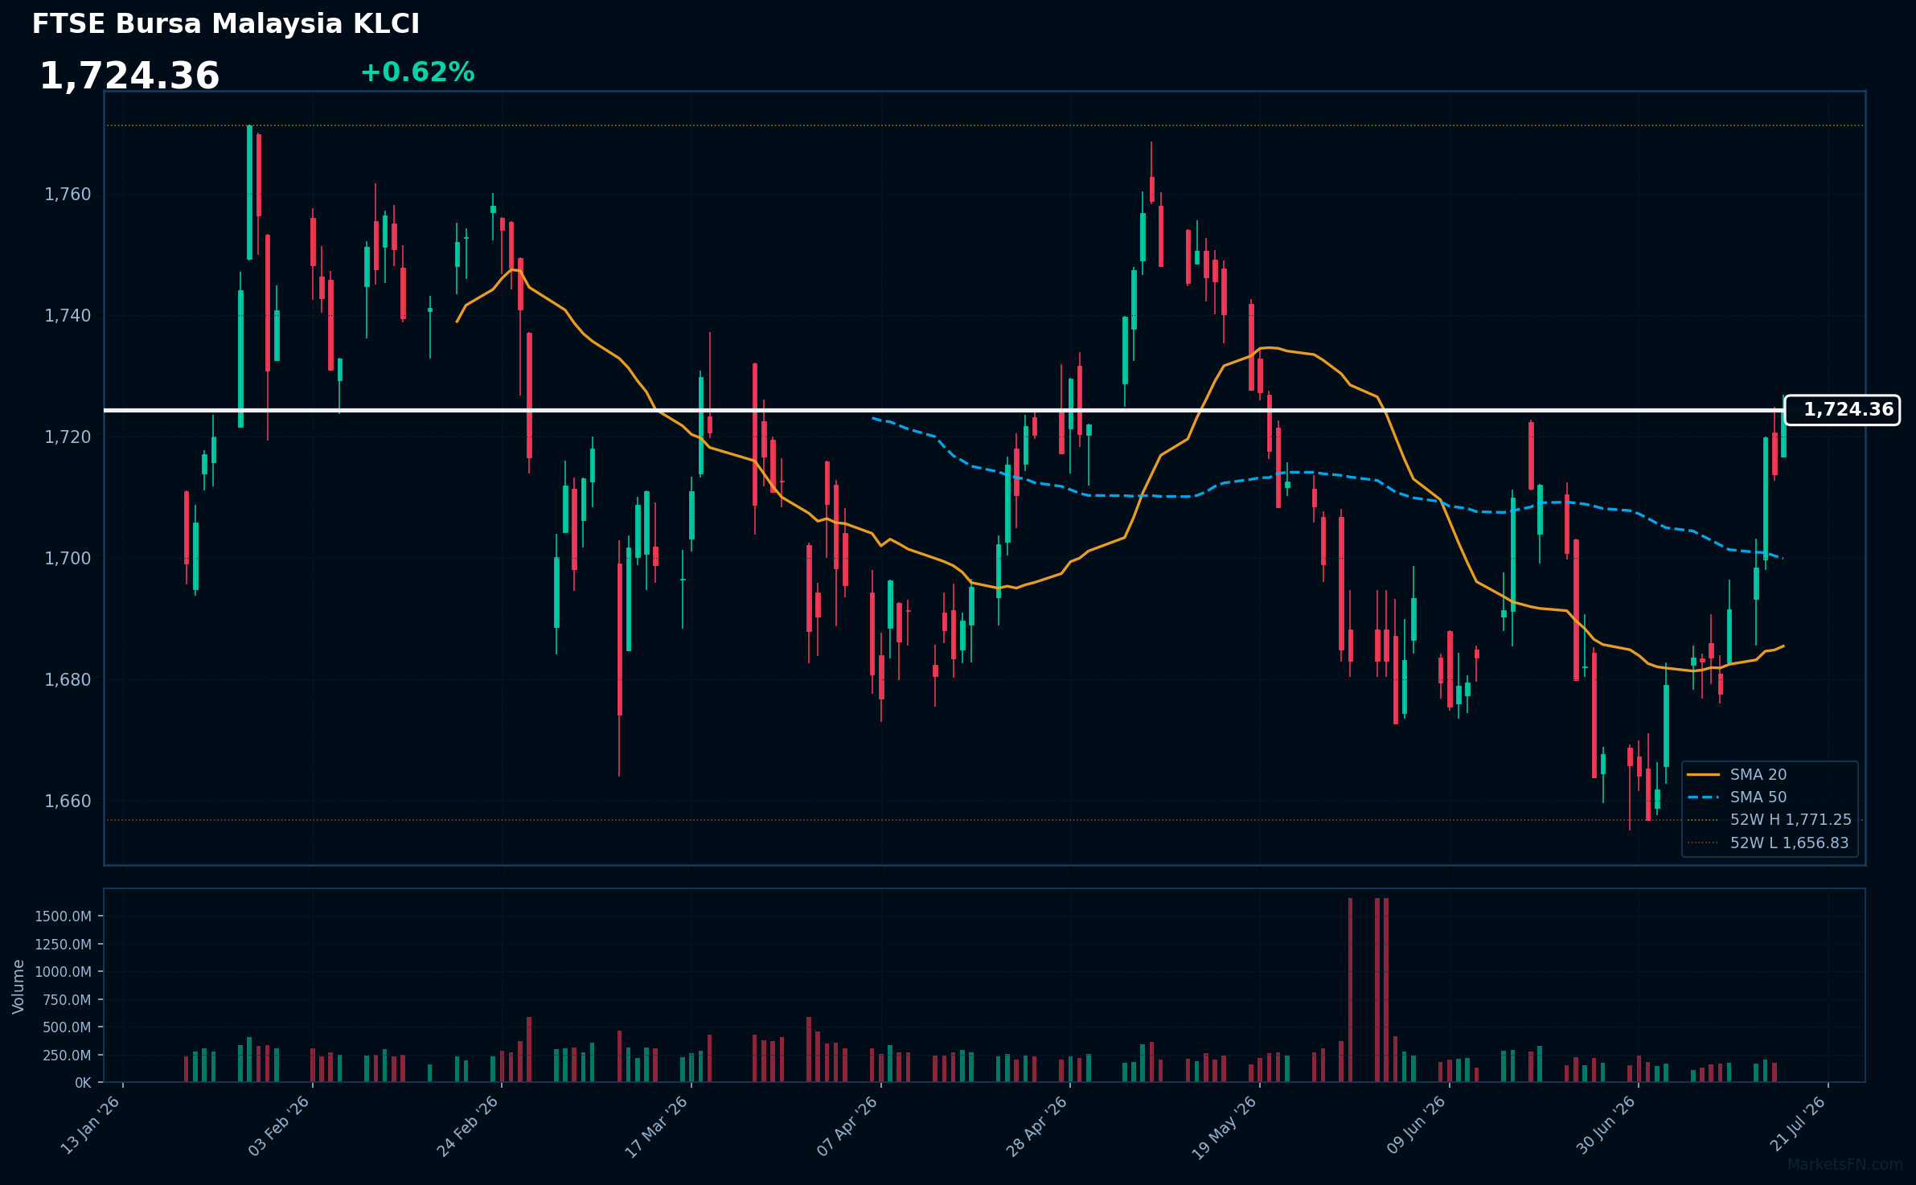
Task: Click the "07 Apr '26" date label
Action: point(847,1126)
